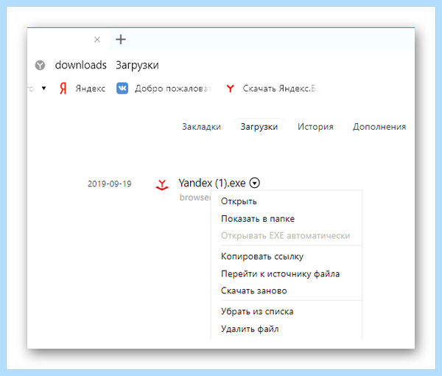Viewport: 442px width, 376px height.
Task: Click the browser source text under file name
Action: (195, 198)
